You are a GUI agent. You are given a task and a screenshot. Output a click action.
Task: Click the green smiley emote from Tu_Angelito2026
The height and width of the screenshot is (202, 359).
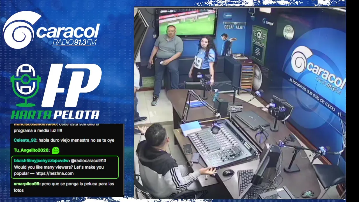click(56, 150)
